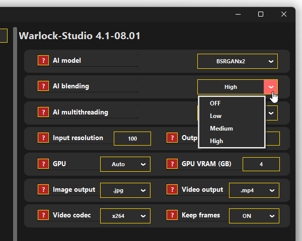This screenshot has height=241, width=302.
Task: Click the help icon beside AI model
Action: [43, 61]
